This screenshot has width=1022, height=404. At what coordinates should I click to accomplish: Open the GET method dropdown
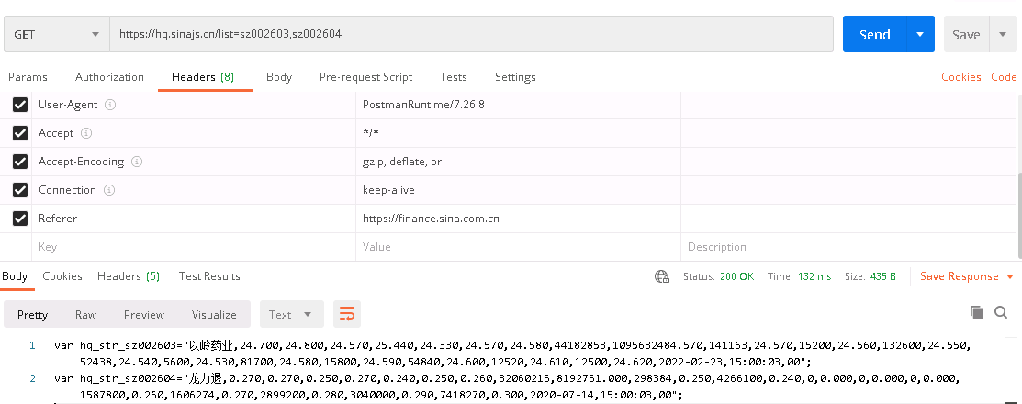pos(56,35)
